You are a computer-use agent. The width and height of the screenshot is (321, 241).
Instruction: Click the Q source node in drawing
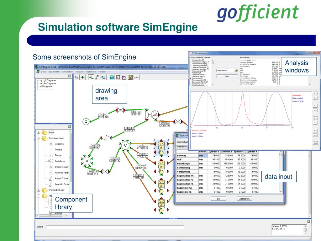click(x=86, y=122)
